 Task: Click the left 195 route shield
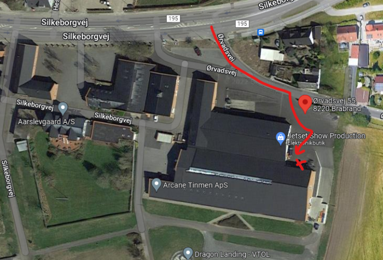[x=173, y=19]
